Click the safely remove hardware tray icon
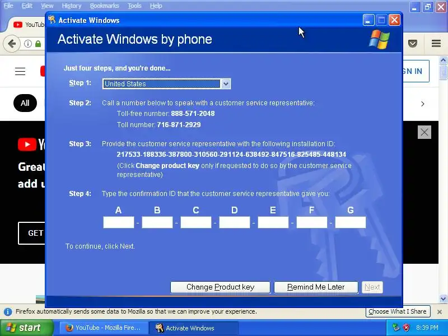 point(396,328)
